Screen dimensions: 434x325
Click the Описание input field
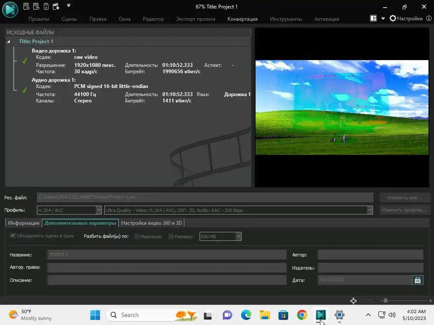pyautogui.click(x=167, y=280)
